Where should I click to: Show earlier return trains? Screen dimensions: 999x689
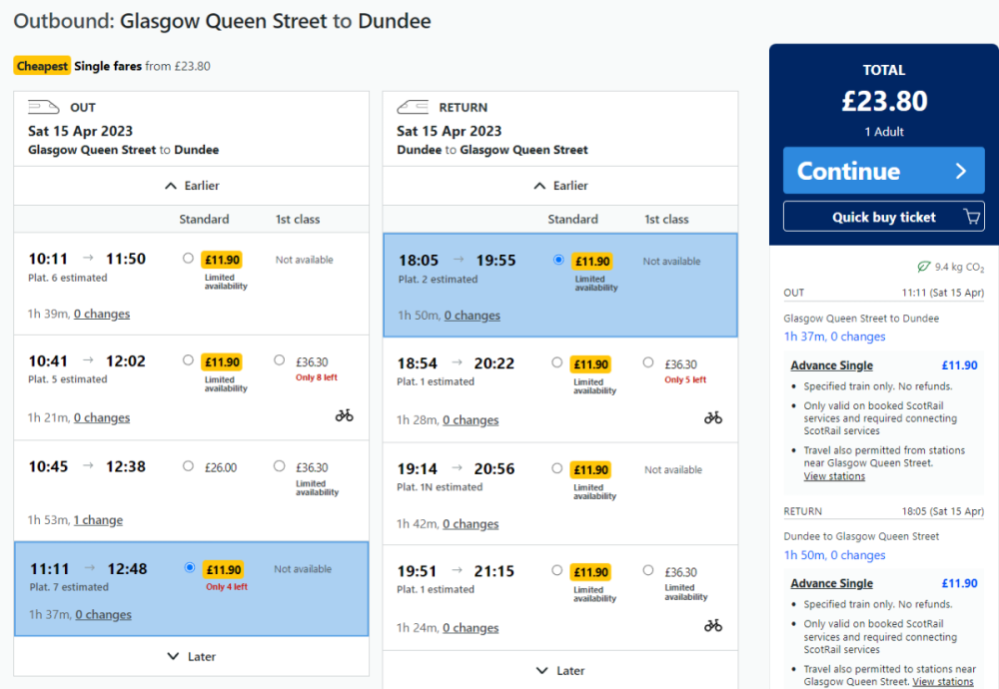tap(560, 186)
